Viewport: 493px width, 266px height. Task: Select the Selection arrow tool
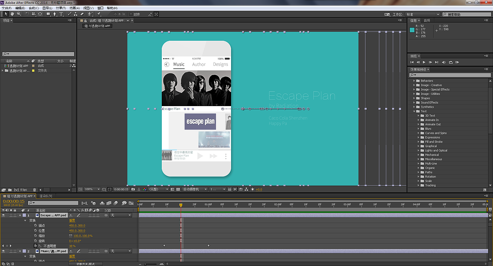coord(6,14)
